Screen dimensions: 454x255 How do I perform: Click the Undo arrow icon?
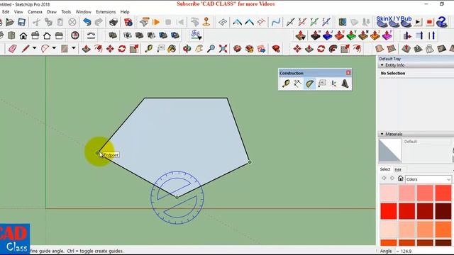pyautogui.click(x=87, y=22)
